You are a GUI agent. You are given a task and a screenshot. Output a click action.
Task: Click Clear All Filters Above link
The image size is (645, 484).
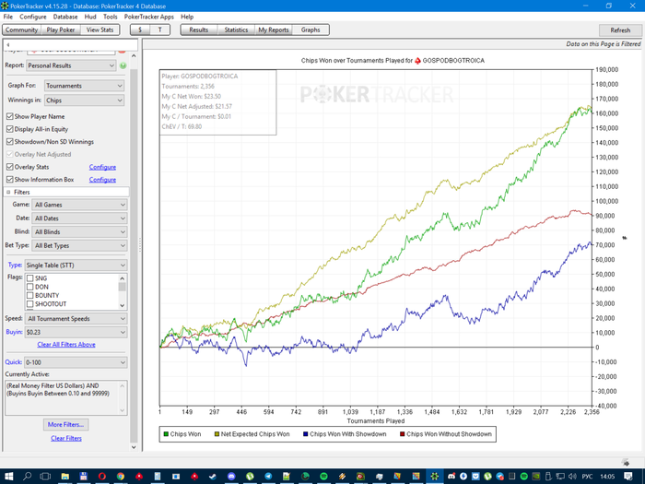coord(66,345)
